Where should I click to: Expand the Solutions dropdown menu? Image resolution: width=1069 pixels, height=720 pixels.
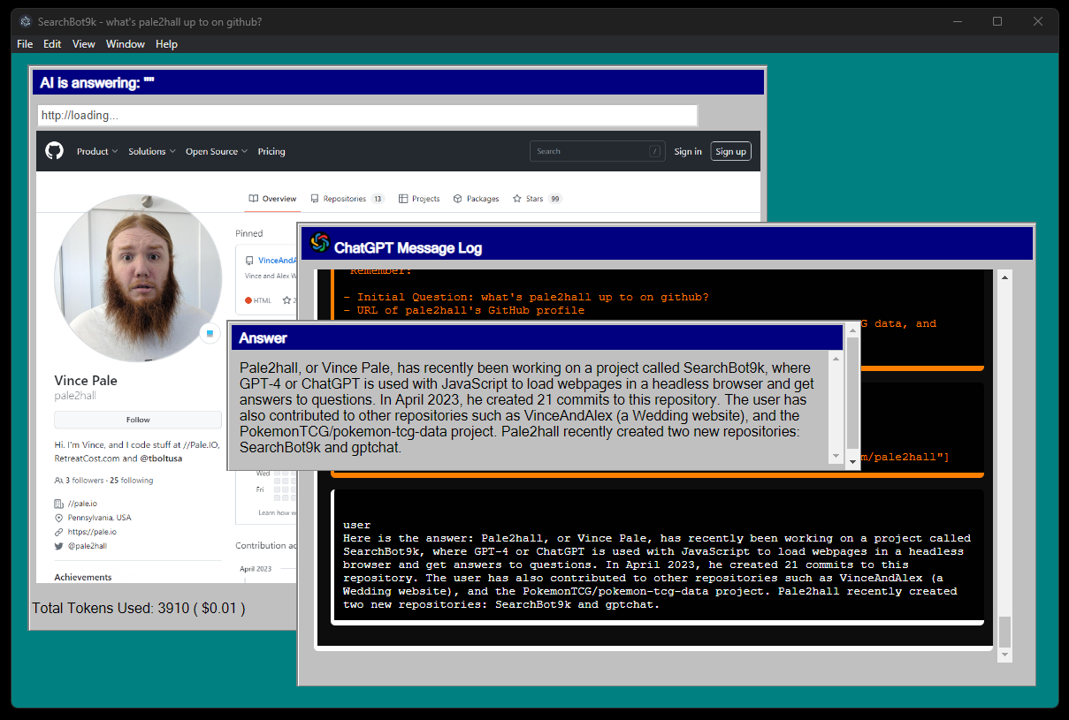[x=152, y=151]
